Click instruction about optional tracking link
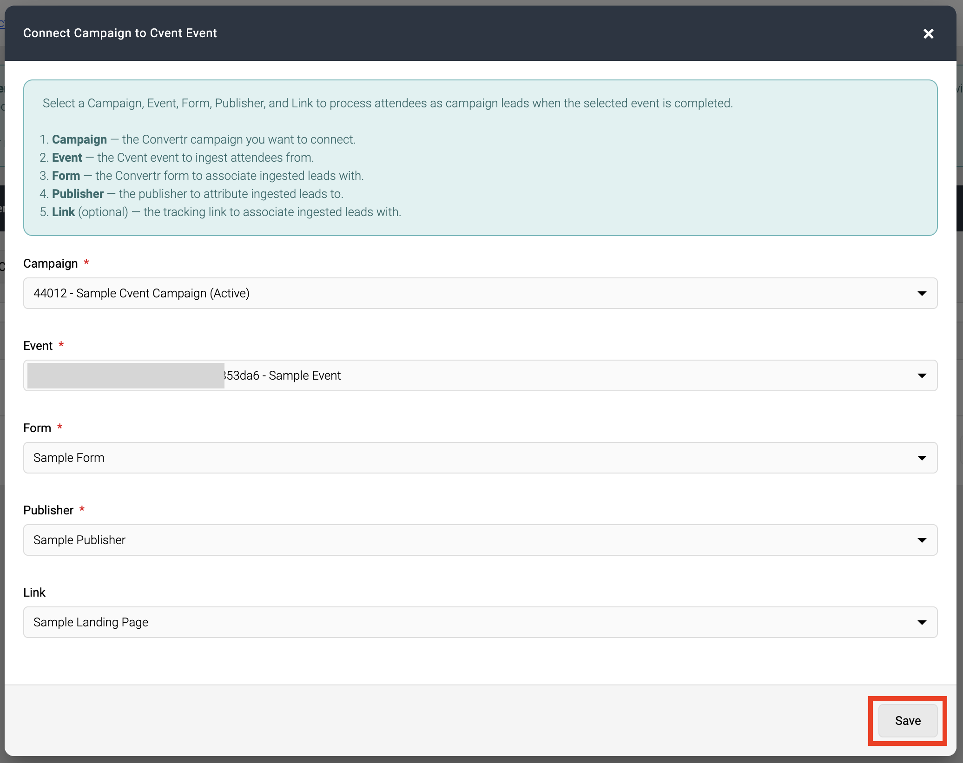This screenshot has width=963, height=763. [226, 212]
